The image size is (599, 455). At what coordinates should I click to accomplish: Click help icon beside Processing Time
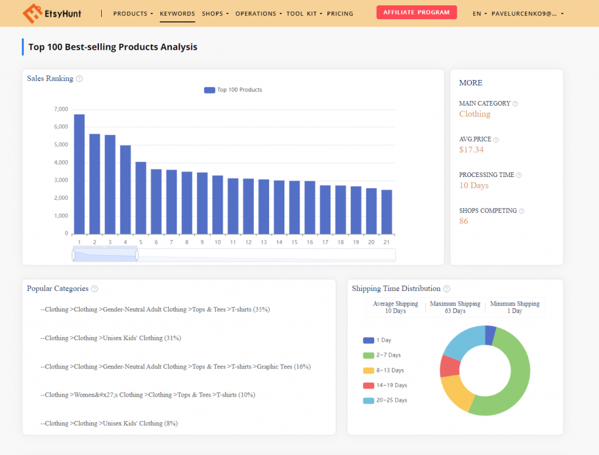(519, 175)
